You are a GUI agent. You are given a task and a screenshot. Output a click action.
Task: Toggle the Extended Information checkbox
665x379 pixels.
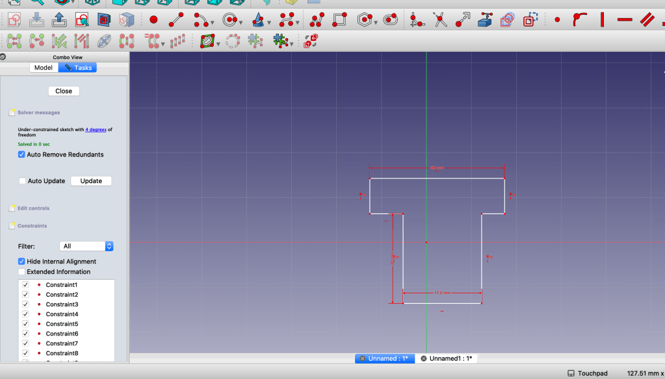pos(22,272)
